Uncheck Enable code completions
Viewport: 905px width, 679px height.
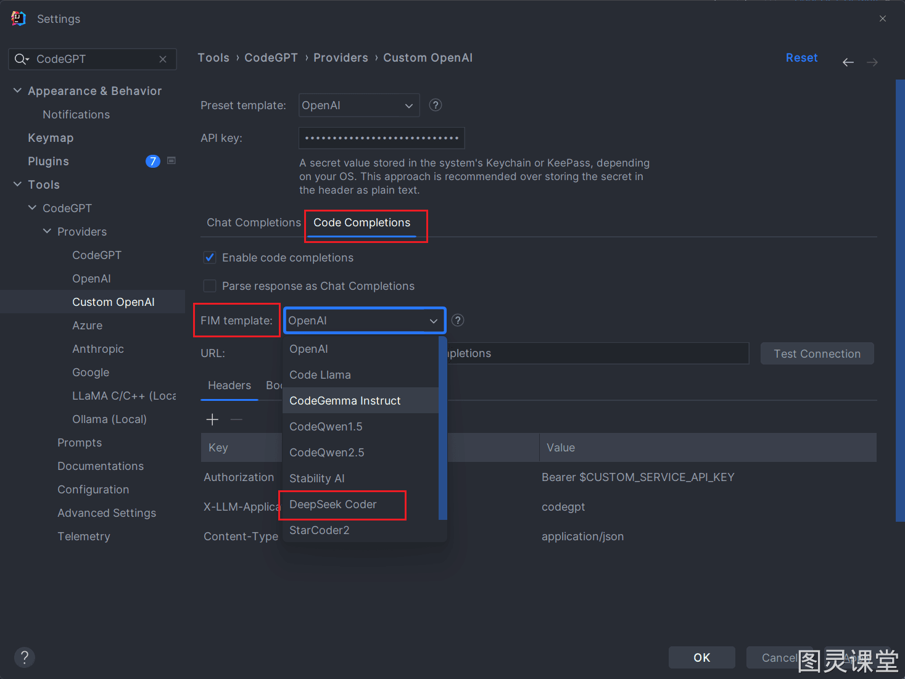click(x=210, y=258)
